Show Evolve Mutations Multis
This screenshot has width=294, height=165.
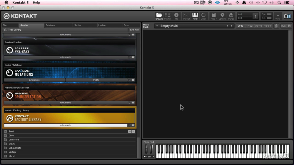(96, 80)
